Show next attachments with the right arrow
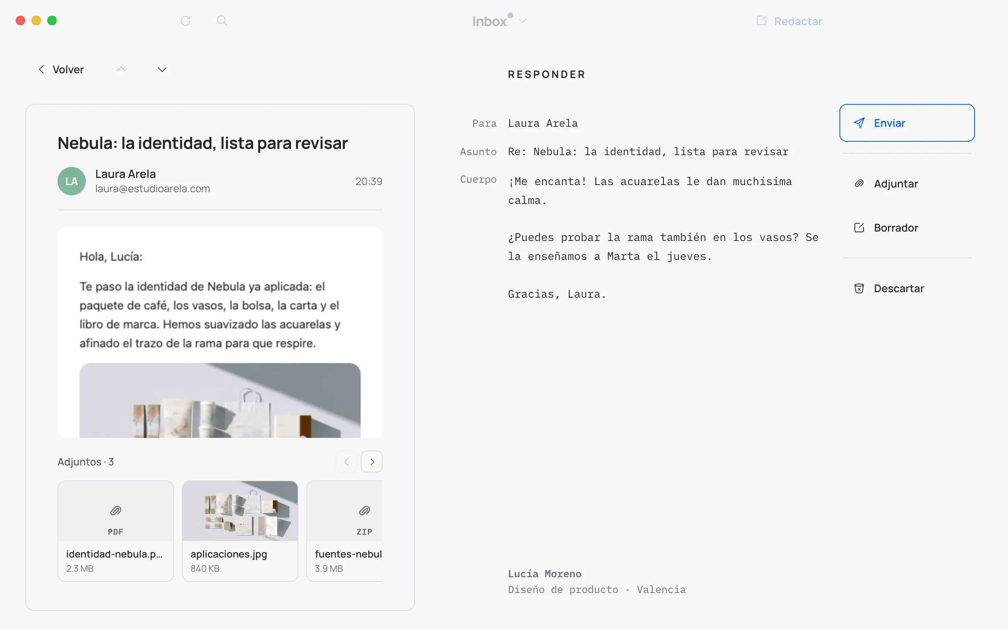Viewport: 1008px width, 630px height. (x=372, y=461)
